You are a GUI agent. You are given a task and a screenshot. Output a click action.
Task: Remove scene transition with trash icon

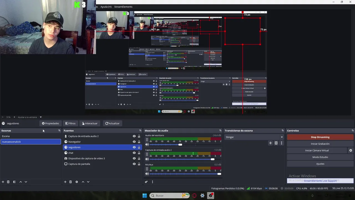click(276, 143)
